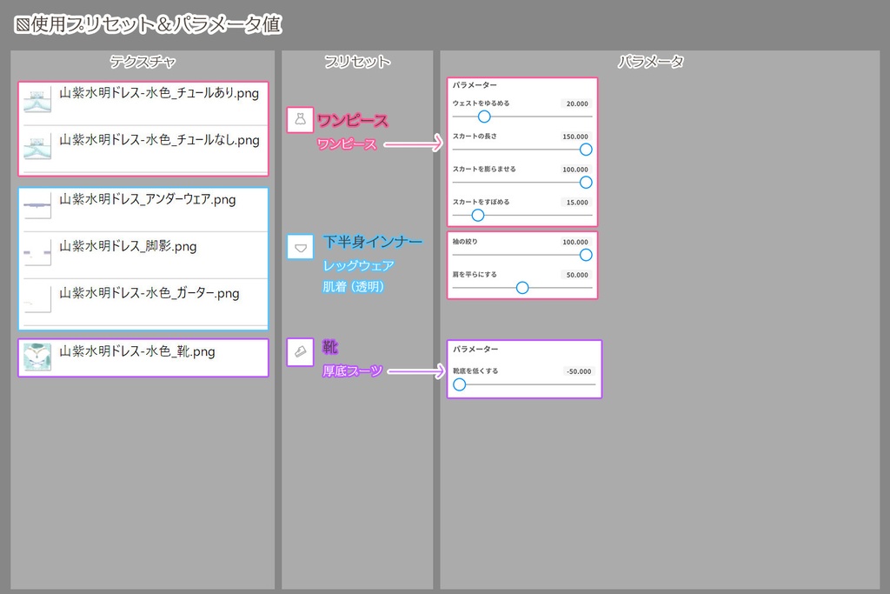Click the 肌着（透明） preset label
The width and height of the screenshot is (890, 594).
click(353, 287)
